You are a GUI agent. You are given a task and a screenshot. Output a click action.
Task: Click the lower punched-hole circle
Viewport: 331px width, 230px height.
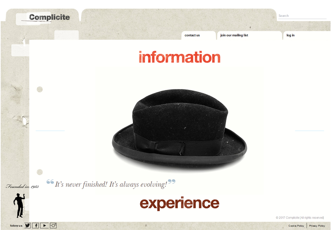pyautogui.click(x=40, y=172)
